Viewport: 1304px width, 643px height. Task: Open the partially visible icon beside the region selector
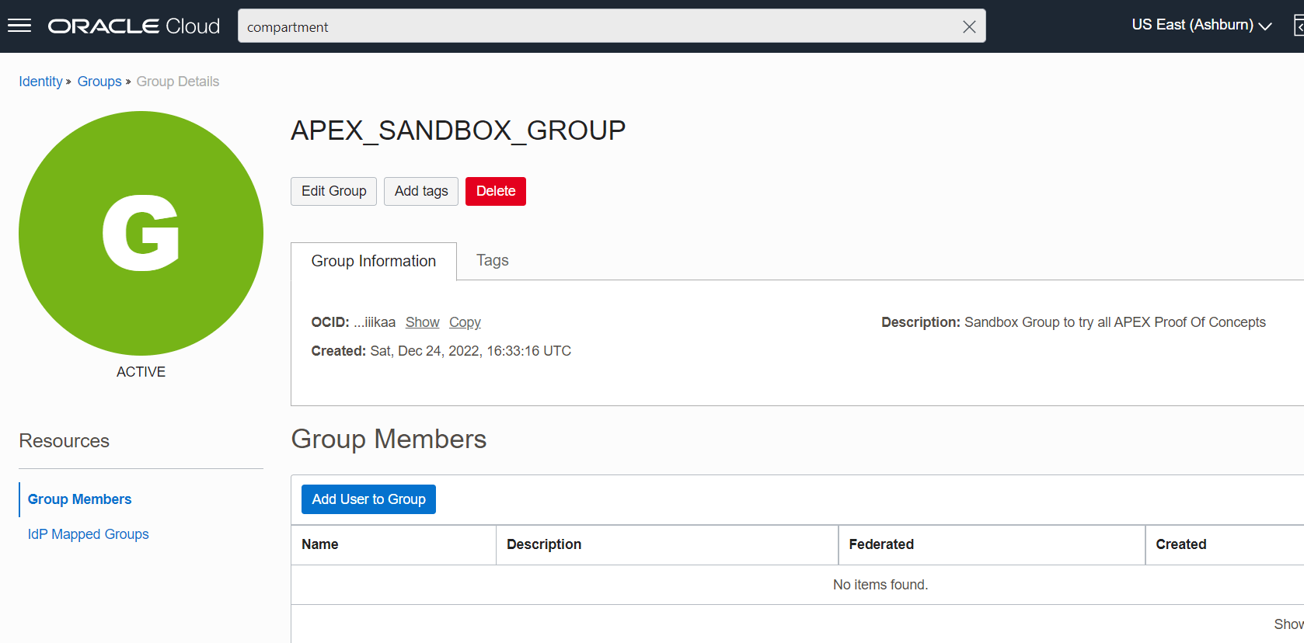(x=1299, y=26)
